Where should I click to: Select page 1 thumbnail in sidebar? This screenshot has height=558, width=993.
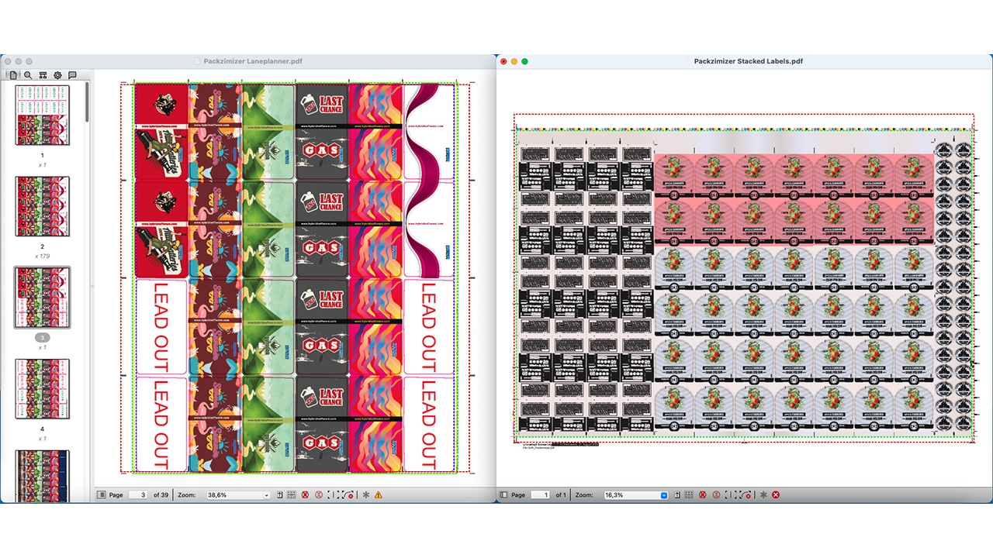coord(43,115)
